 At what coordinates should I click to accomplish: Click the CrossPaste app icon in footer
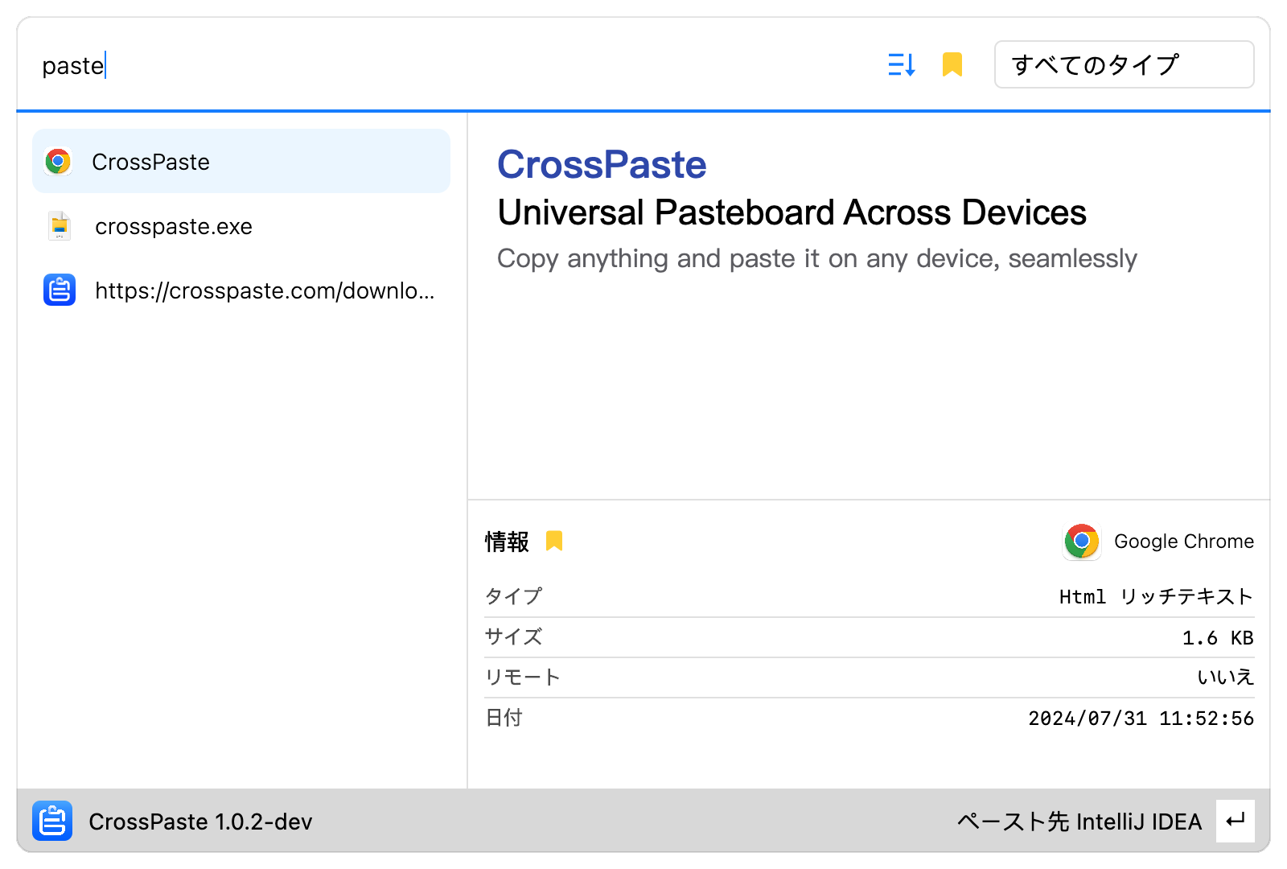click(x=52, y=821)
